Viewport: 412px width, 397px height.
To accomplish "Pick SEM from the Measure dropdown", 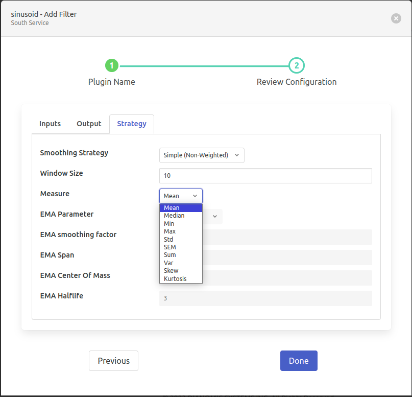I will (181, 247).
